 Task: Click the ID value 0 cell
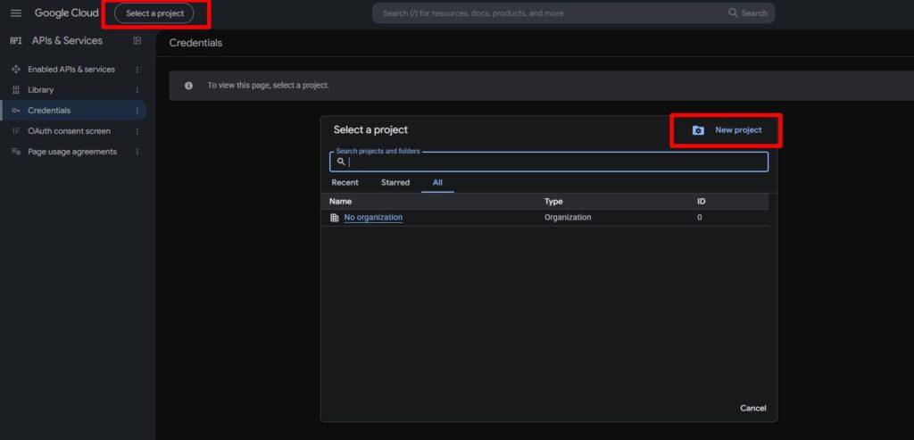[700, 218]
